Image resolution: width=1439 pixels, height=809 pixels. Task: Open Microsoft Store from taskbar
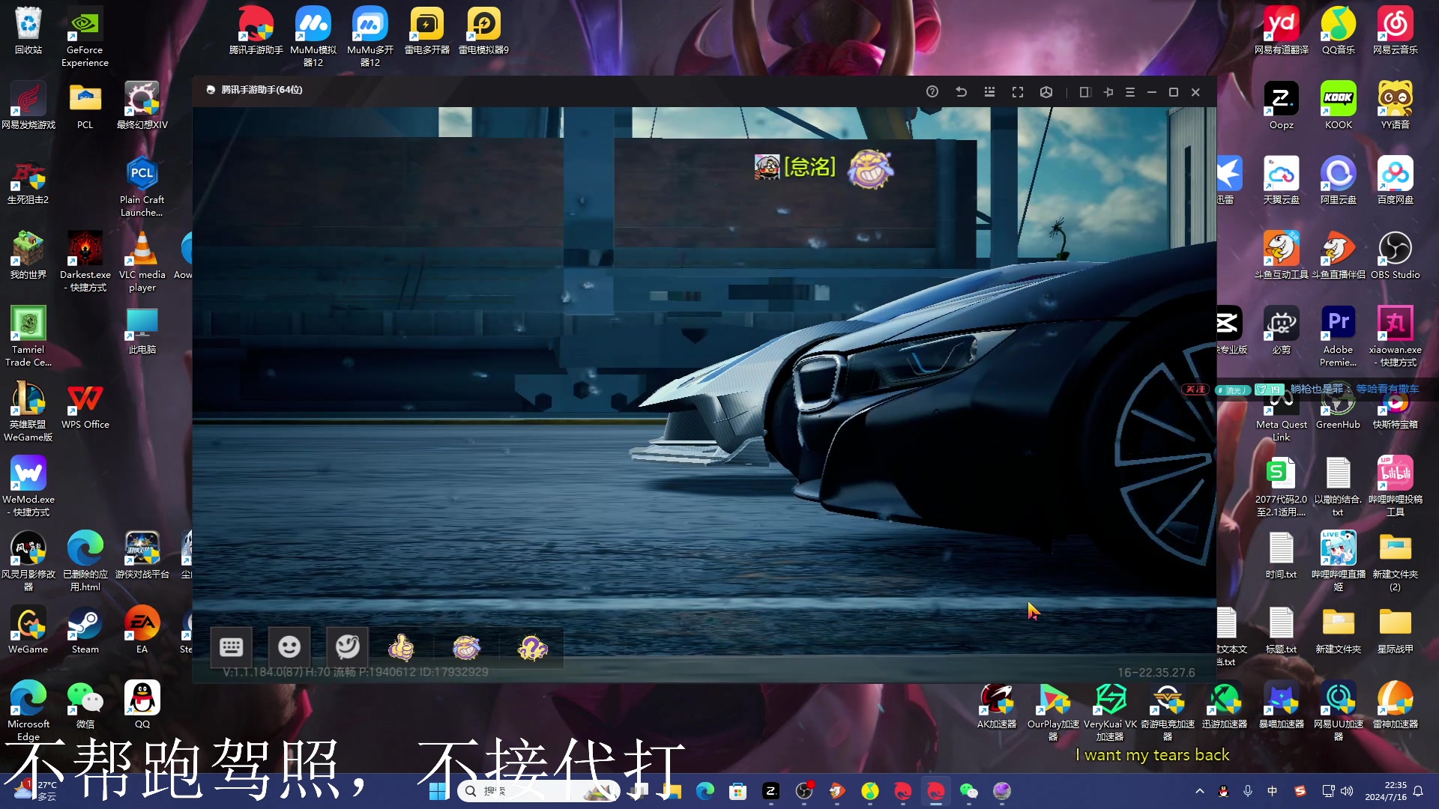point(737,791)
